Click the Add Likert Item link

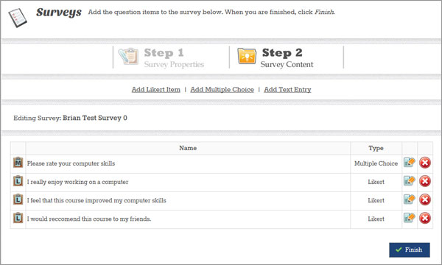pos(156,90)
